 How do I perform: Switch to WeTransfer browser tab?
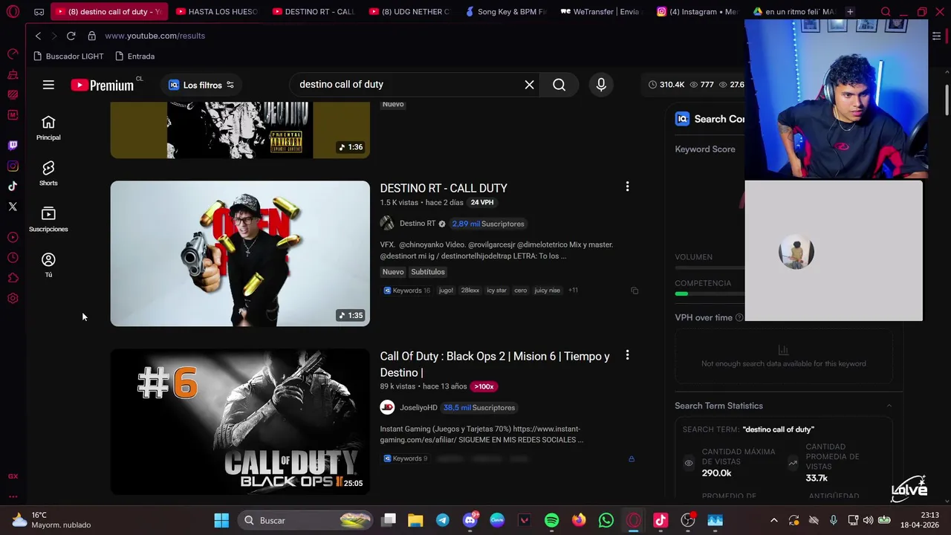(603, 12)
